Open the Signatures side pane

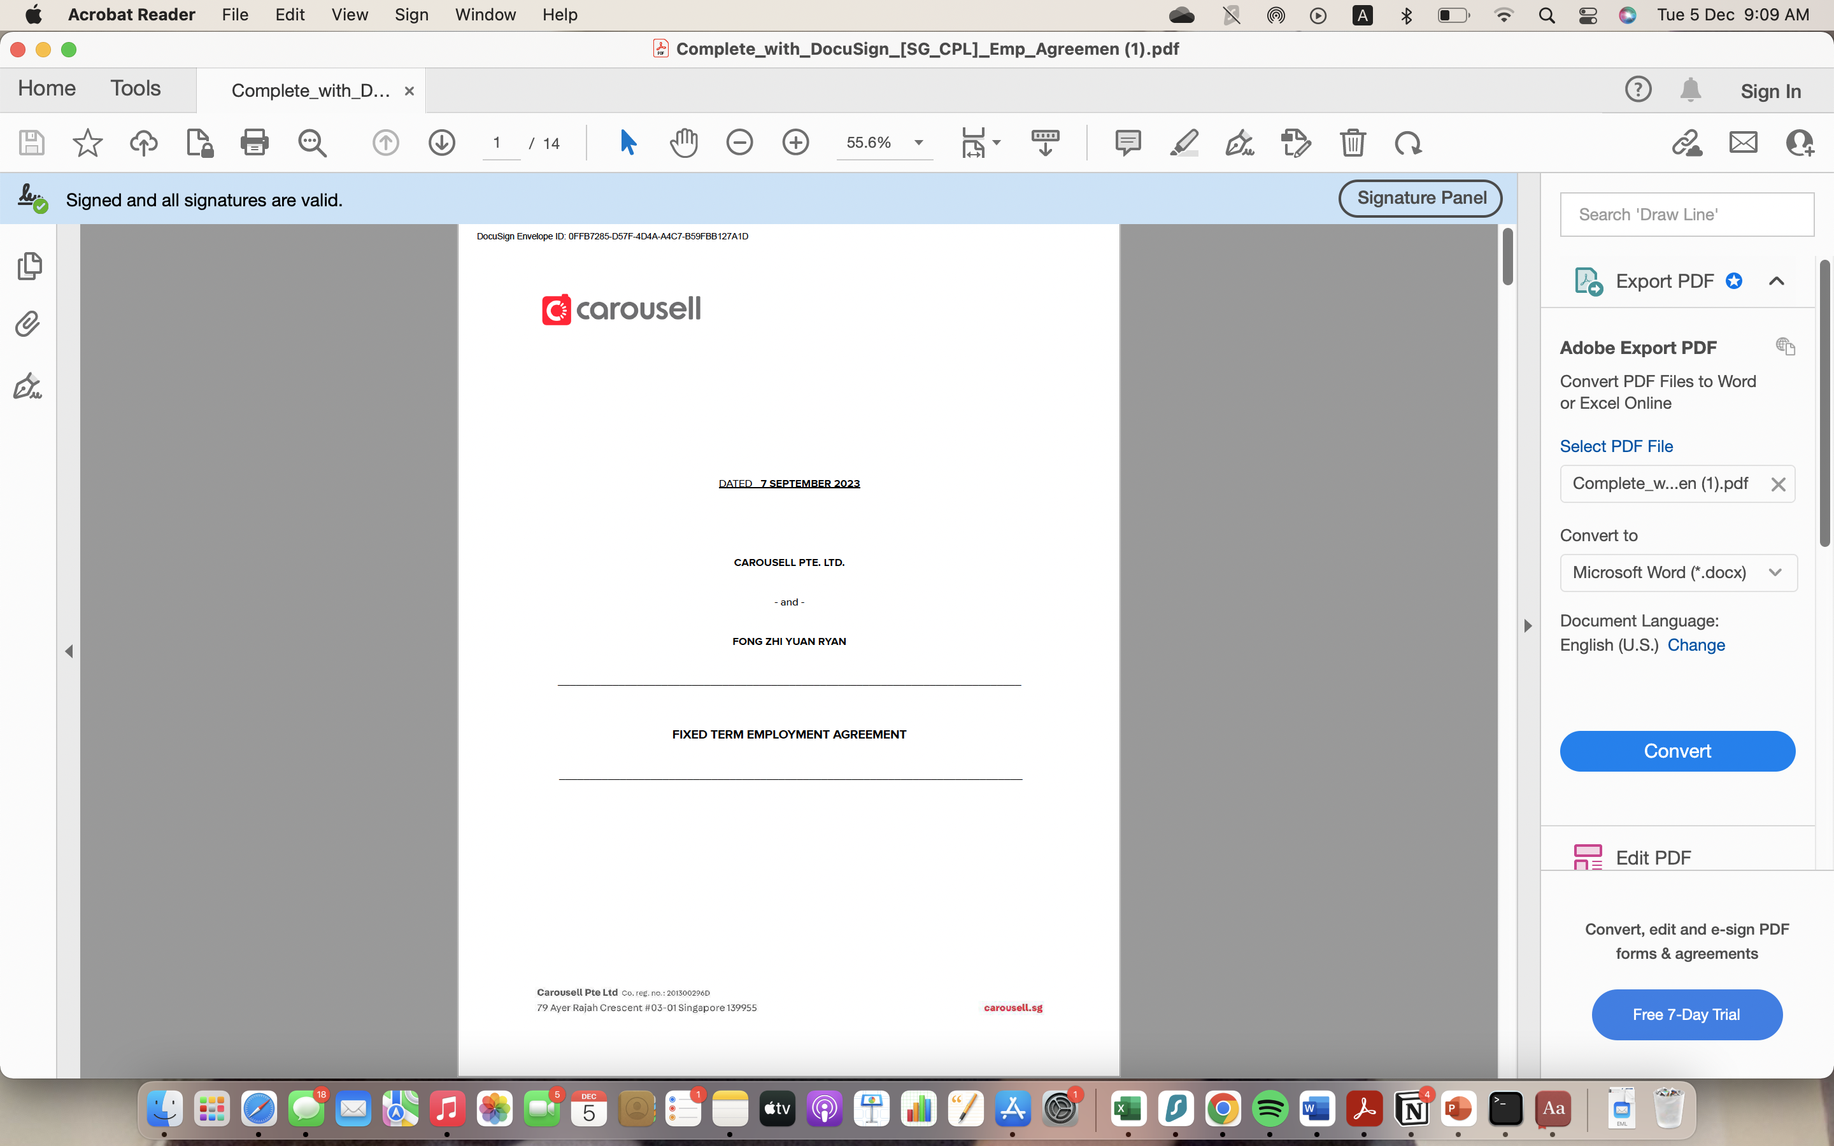pos(27,386)
